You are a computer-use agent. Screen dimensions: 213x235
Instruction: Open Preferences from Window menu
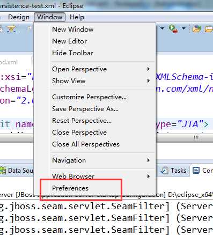(x=70, y=188)
